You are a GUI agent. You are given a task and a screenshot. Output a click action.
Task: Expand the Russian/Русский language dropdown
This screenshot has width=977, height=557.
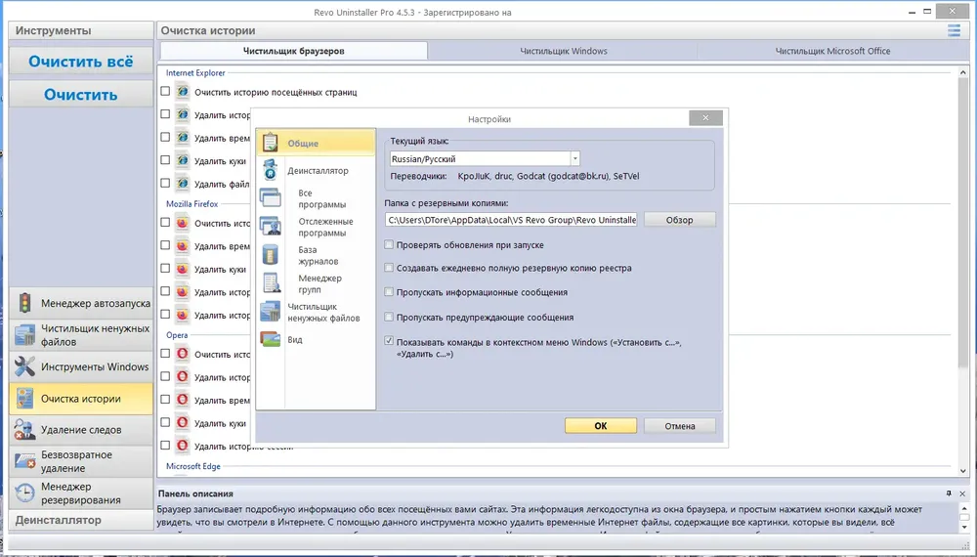(575, 159)
